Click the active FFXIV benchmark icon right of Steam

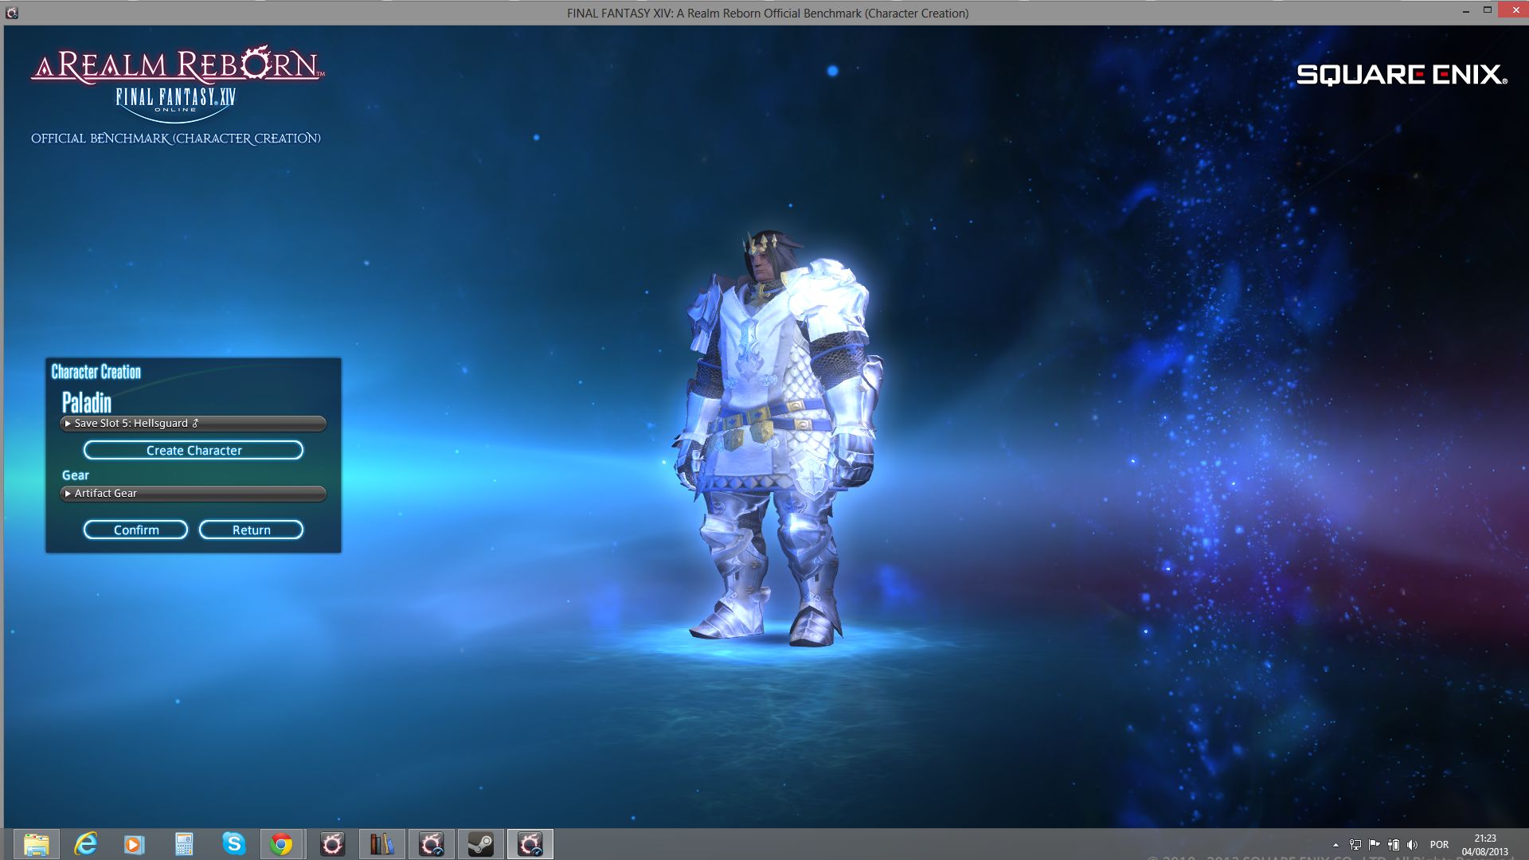point(530,844)
